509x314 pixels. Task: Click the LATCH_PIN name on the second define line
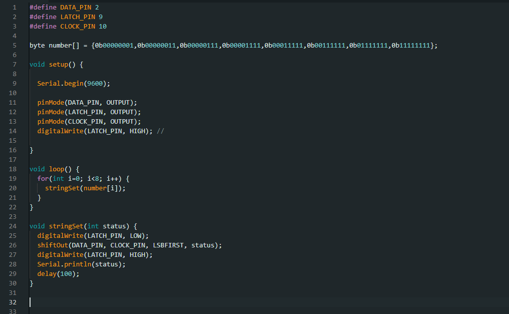[78, 17]
